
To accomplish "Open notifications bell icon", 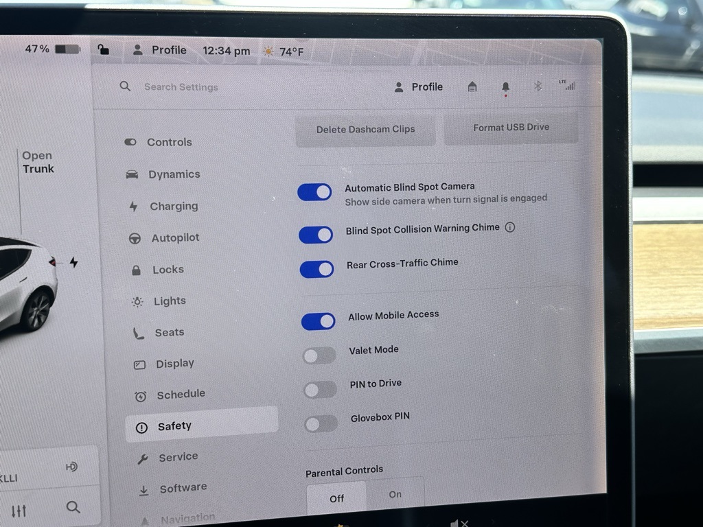I will click(505, 86).
